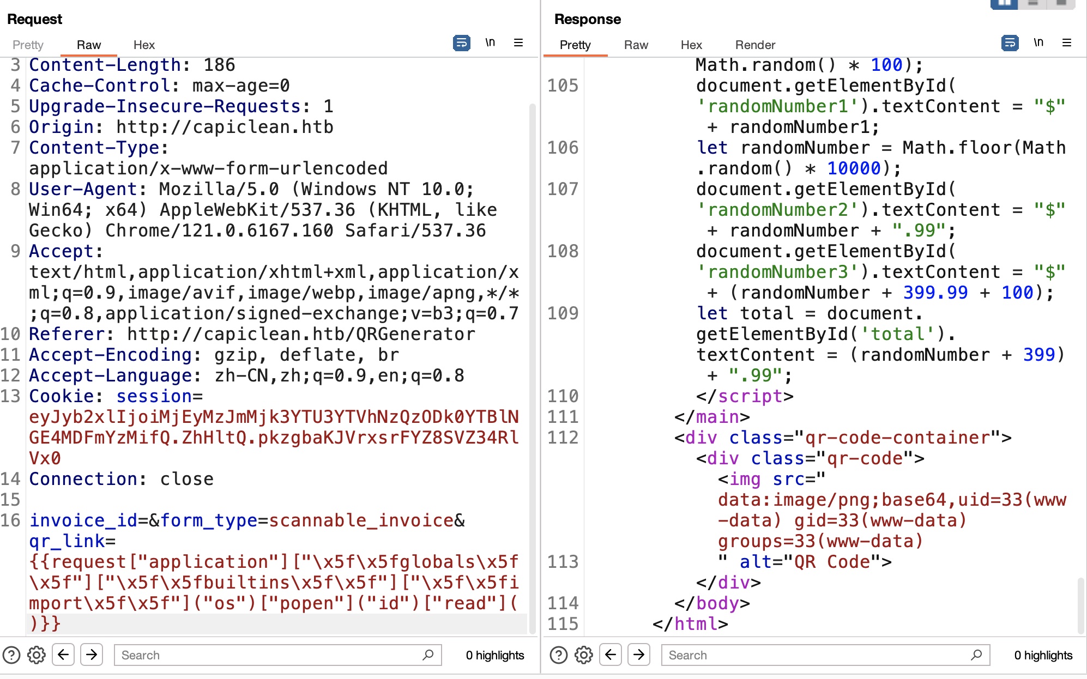The width and height of the screenshot is (1087, 679).
Task: Open Response search settings gear icon
Action: [584, 654]
